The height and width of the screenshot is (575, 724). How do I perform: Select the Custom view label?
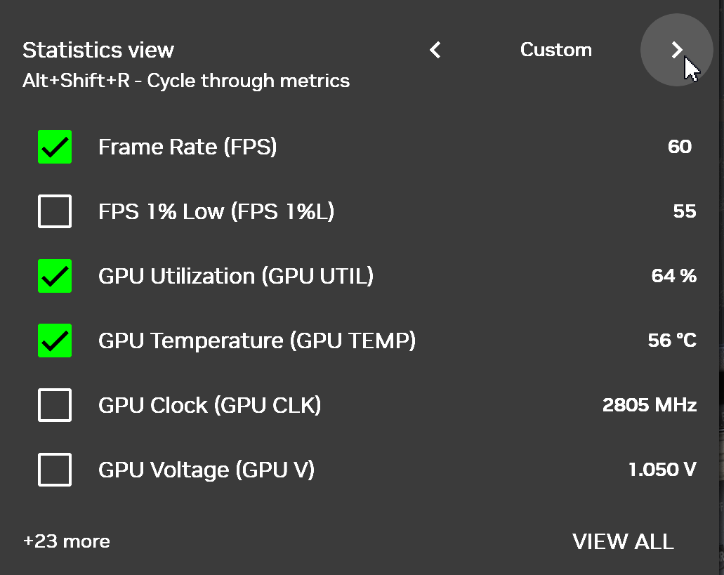point(555,50)
